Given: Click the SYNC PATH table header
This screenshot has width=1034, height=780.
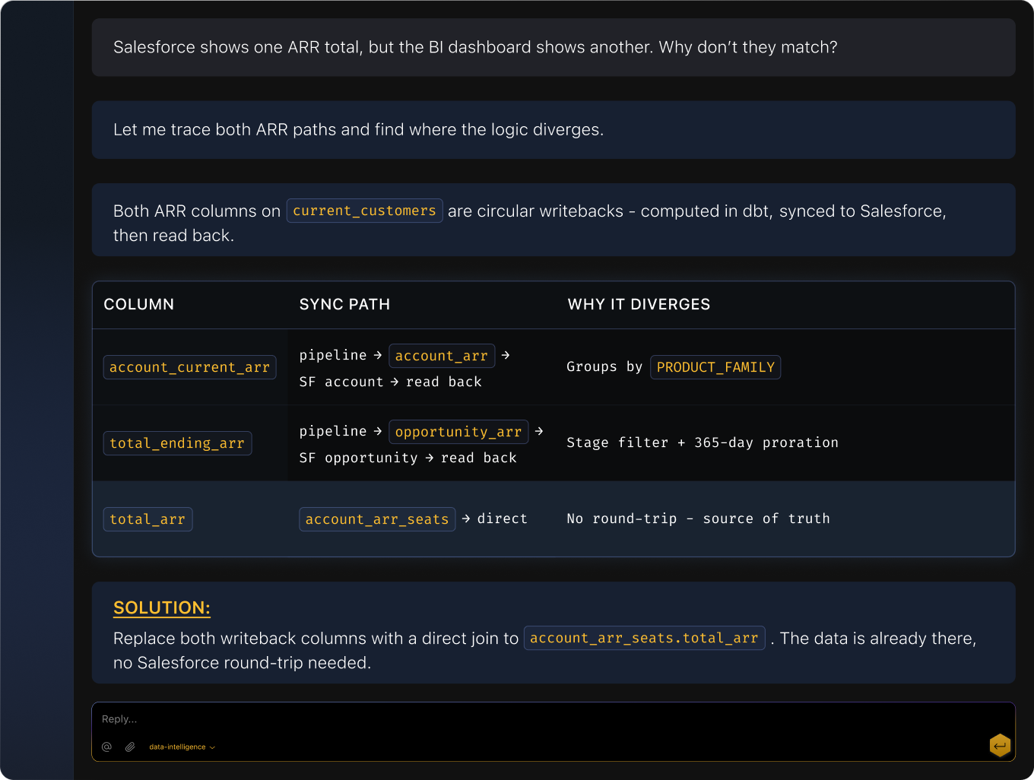Looking at the screenshot, I should (344, 304).
